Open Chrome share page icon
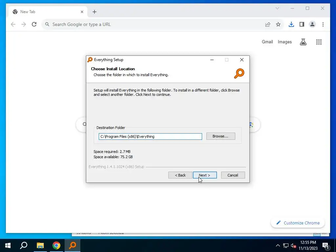The image size is (336, 252). click(268, 24)
